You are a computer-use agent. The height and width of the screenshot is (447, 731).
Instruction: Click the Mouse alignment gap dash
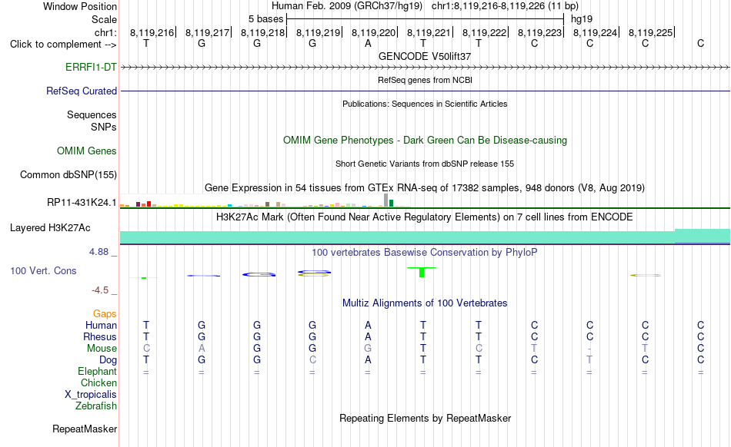(x=589, y=349)
